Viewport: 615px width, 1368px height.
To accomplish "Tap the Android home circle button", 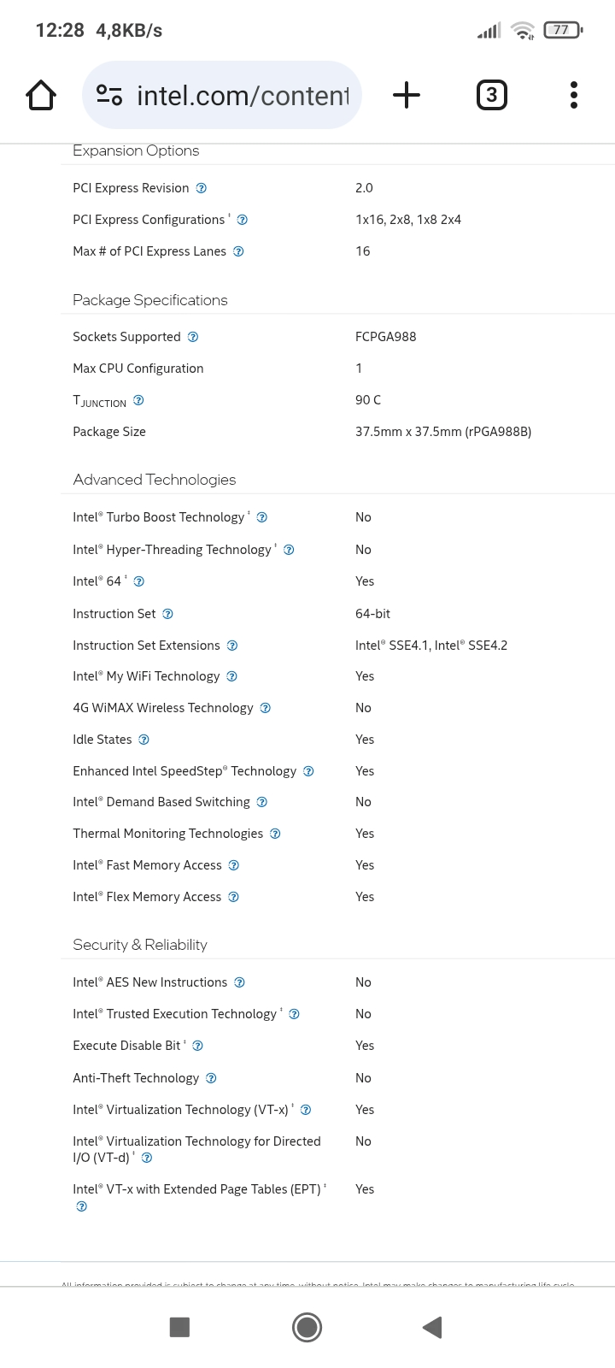I will coord(307,1327).
